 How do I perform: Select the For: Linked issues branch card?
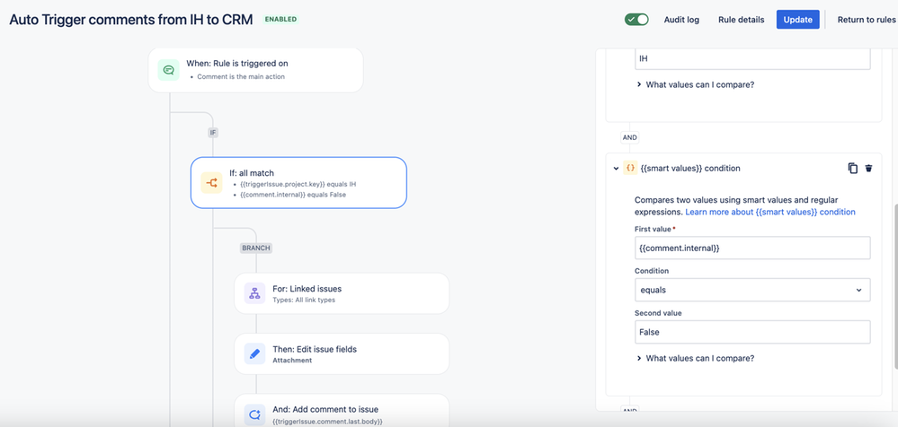pos(342,293)
